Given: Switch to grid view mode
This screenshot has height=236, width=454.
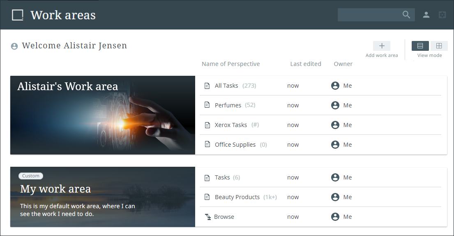Looking at the screenshot, I should click(439, 46).
